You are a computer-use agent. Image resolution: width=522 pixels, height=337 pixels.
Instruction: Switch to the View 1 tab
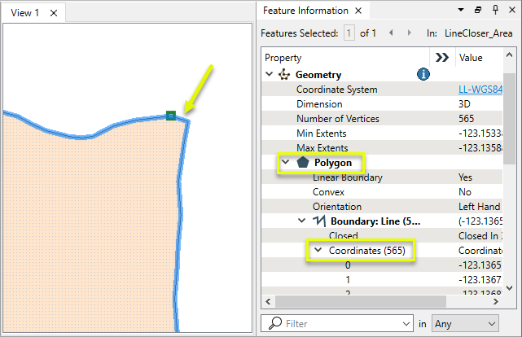pyautogui.click(x=25, y=13)
